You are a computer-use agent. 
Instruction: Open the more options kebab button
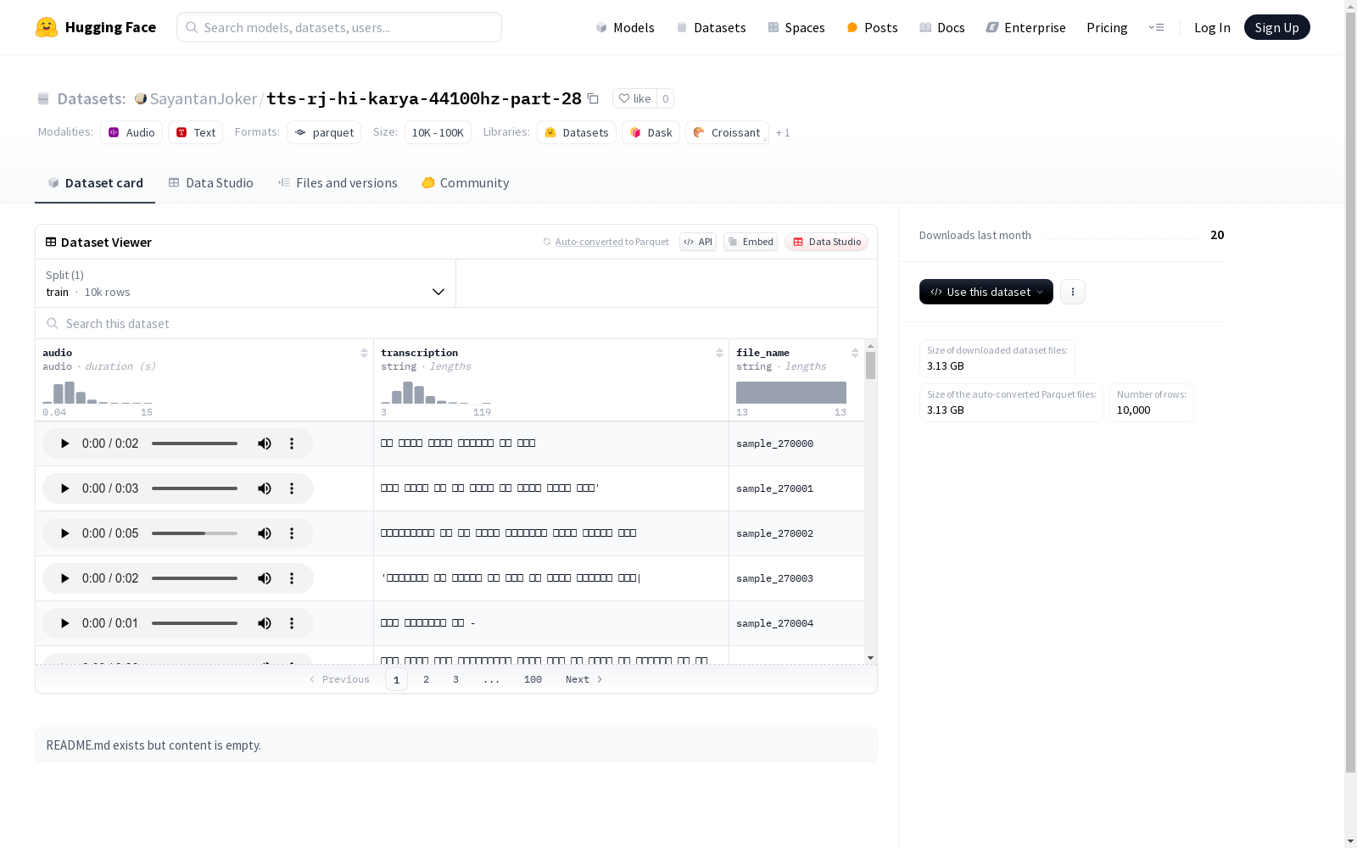[1073, 292]
